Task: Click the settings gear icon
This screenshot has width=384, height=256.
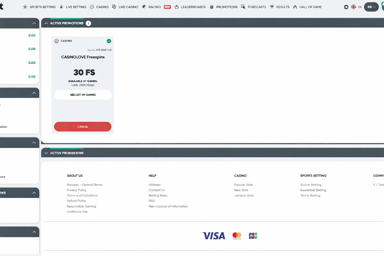Action: coord(346,7)
